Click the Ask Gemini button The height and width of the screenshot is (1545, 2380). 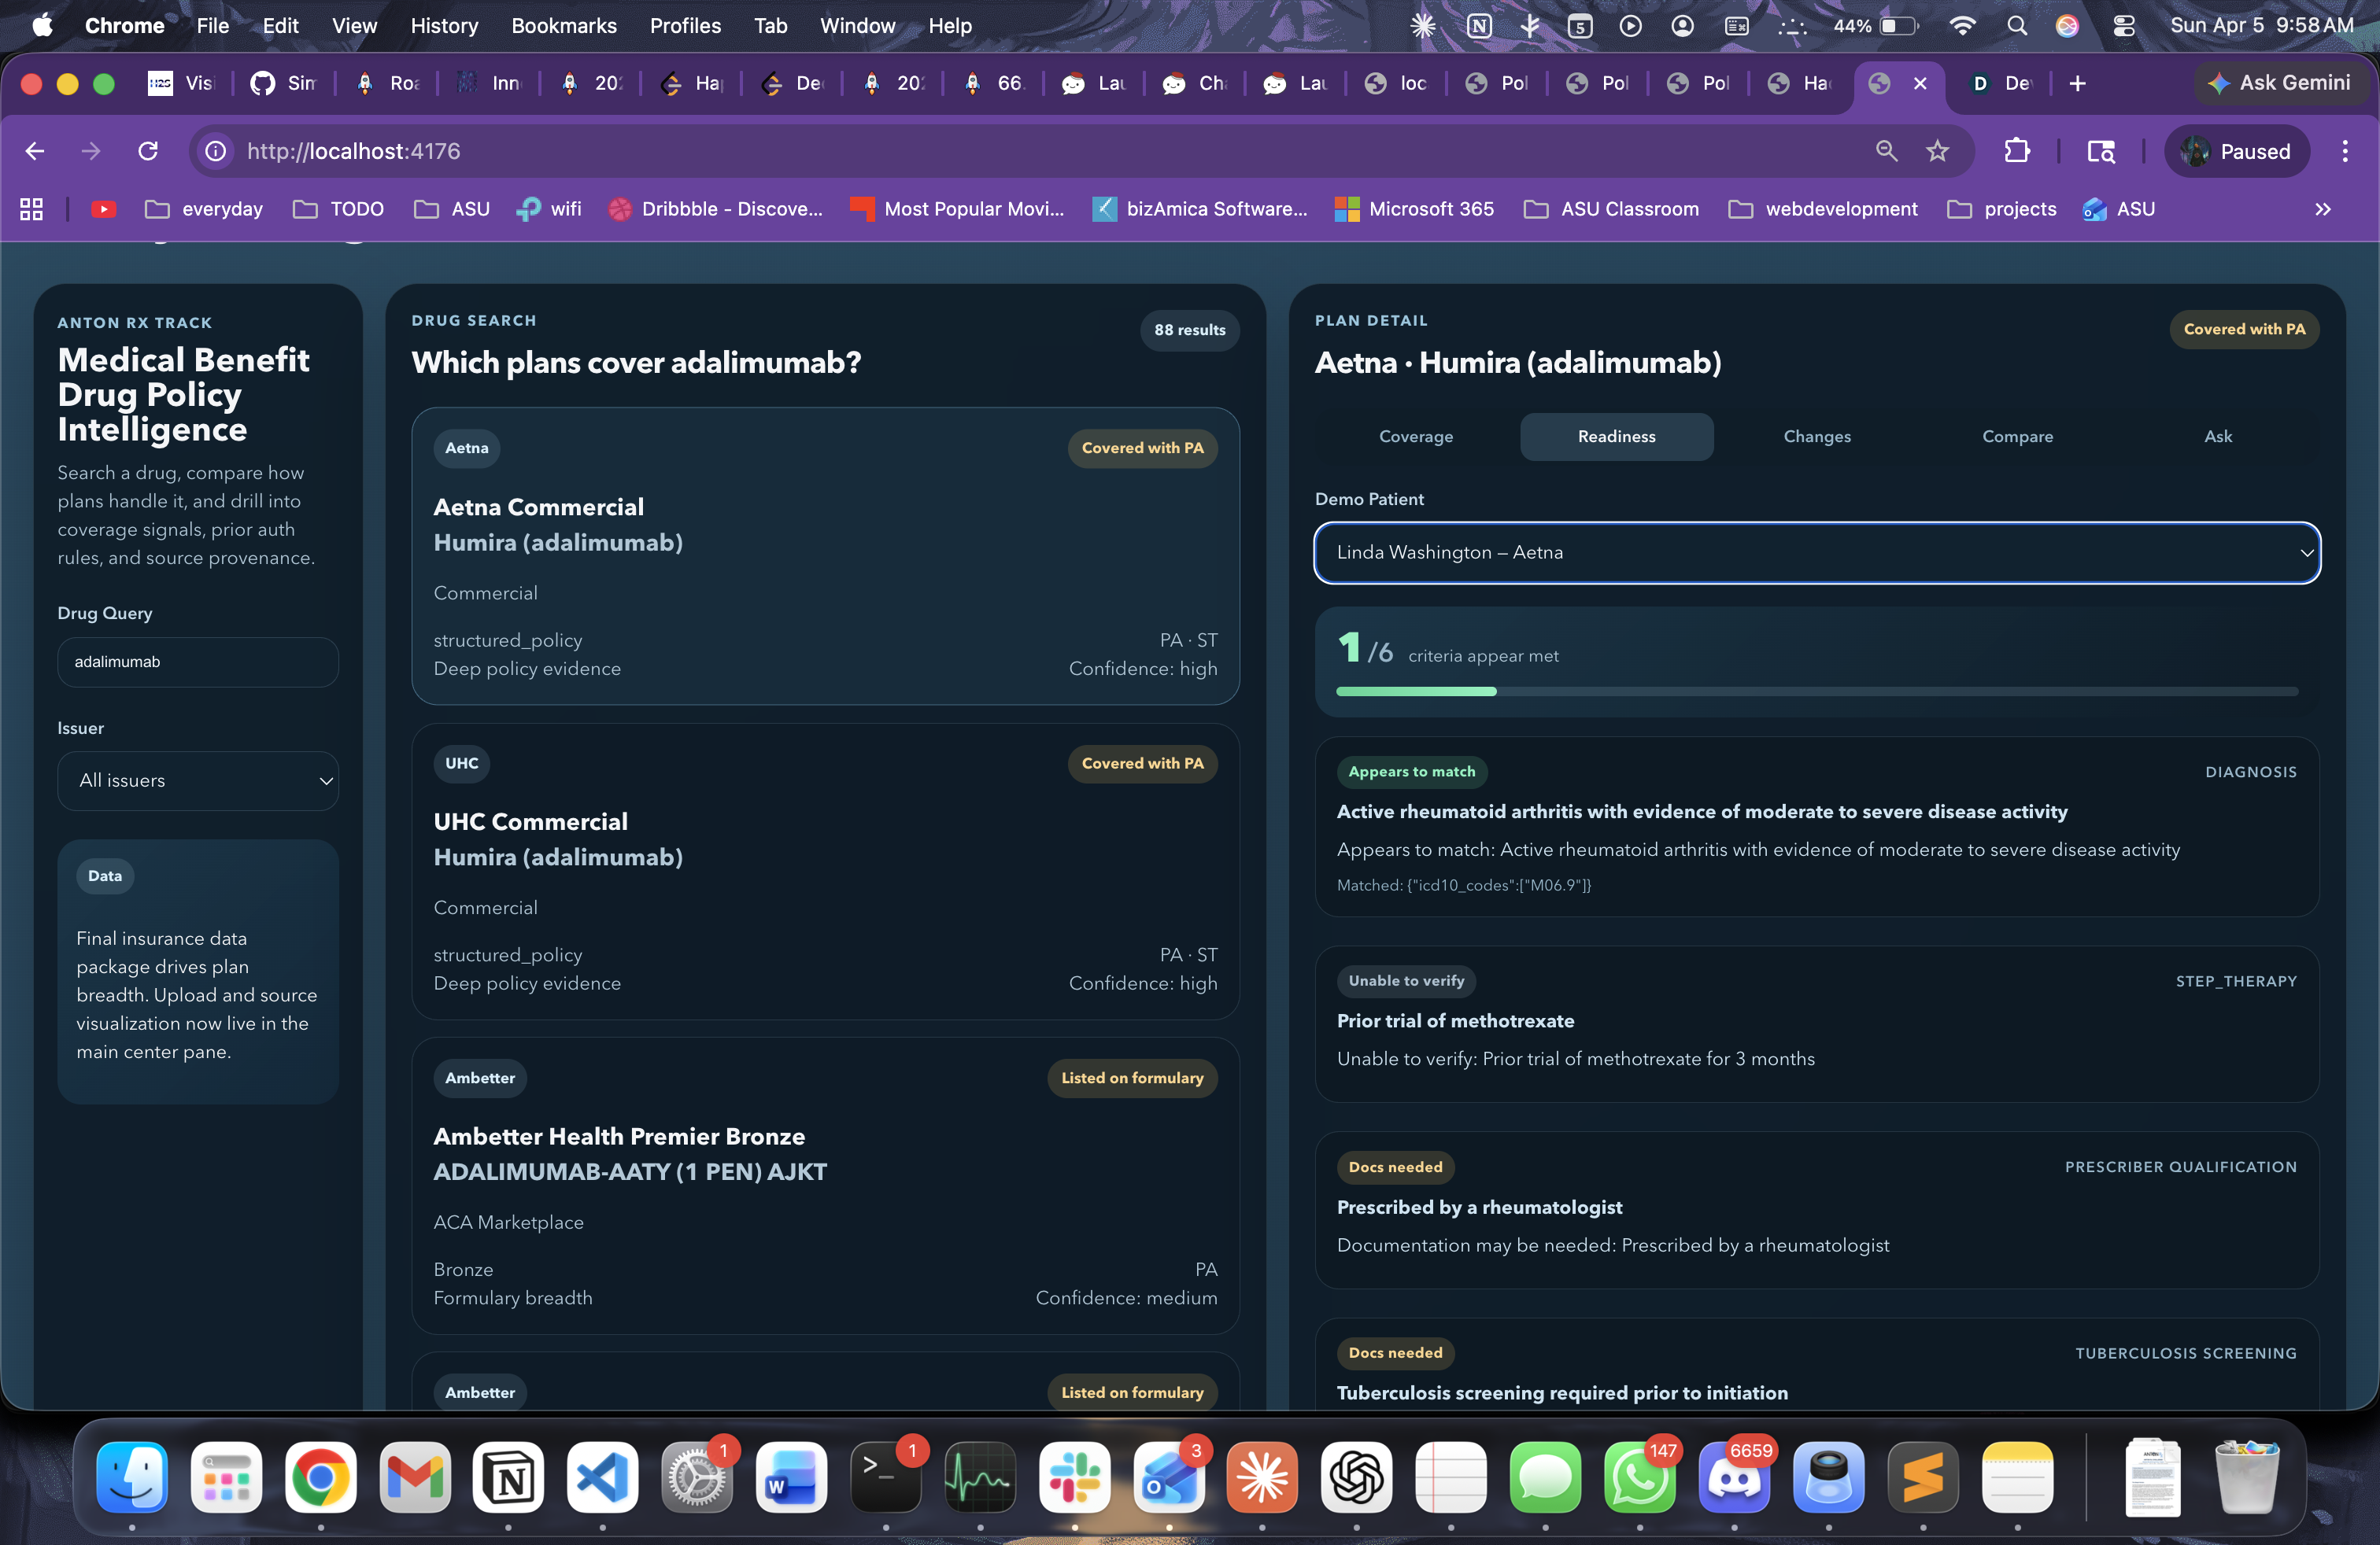[2279, 83]
